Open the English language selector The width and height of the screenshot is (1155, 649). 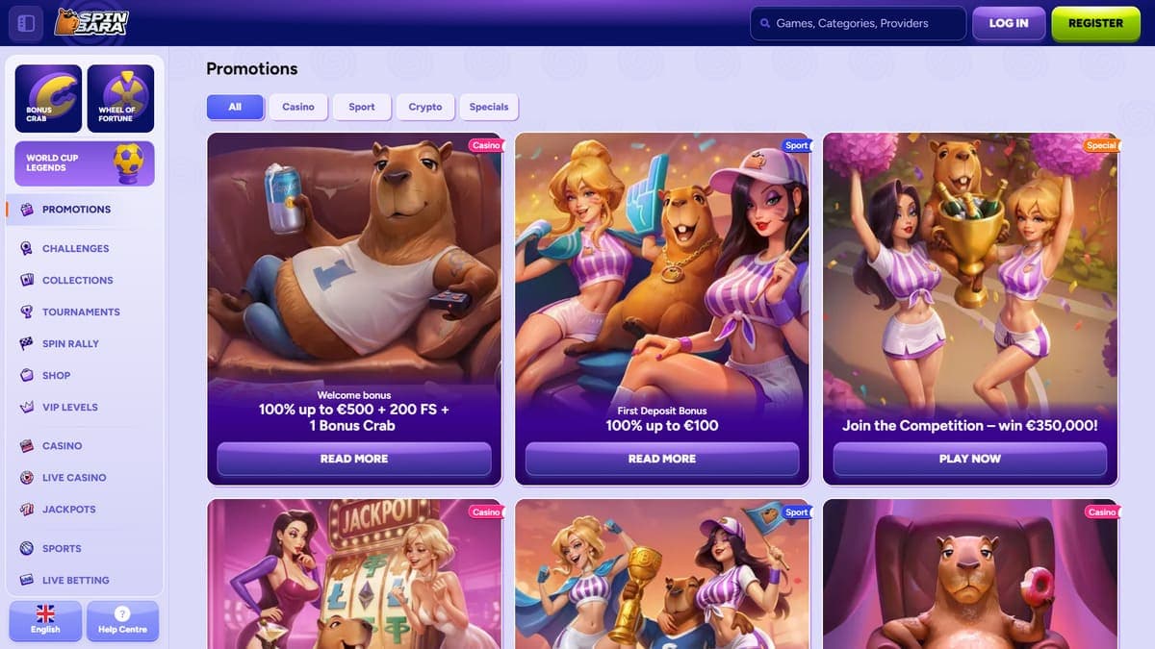coord(45,621)
